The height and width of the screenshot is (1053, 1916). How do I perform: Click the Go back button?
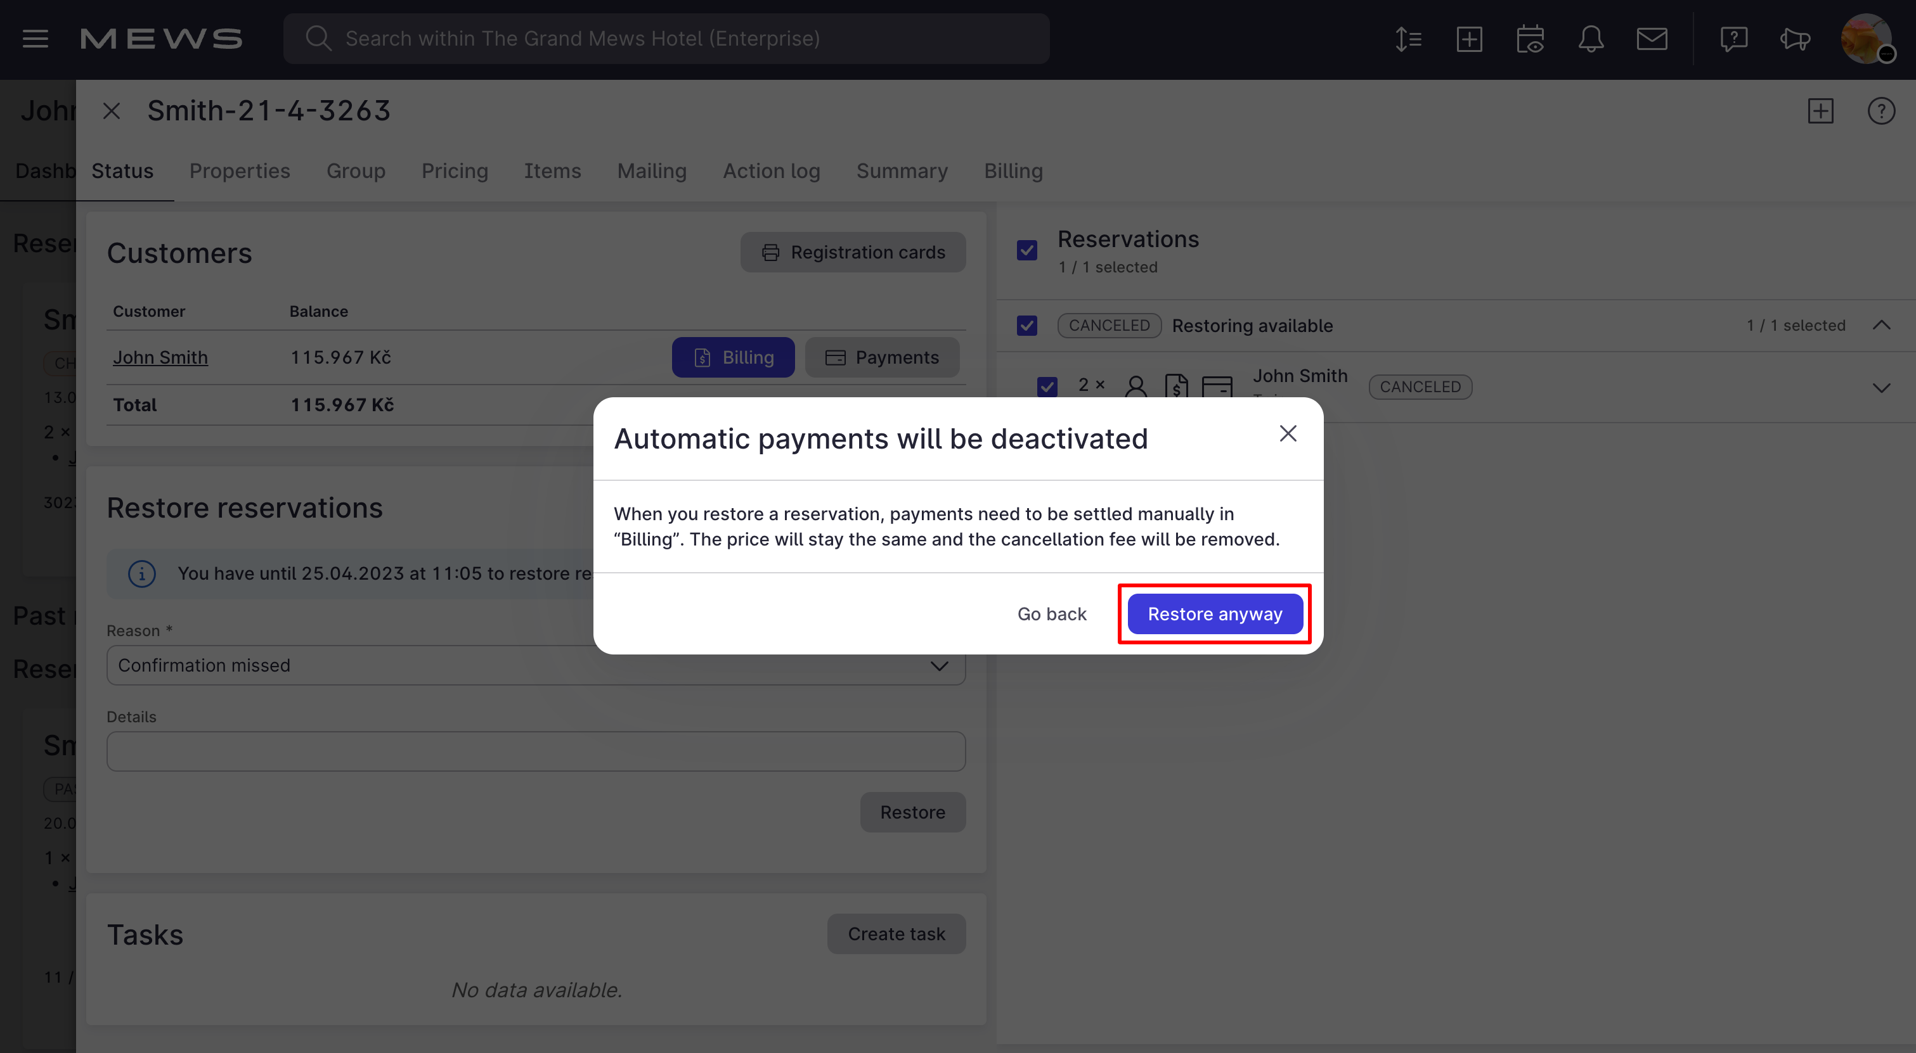(1052, 614)
